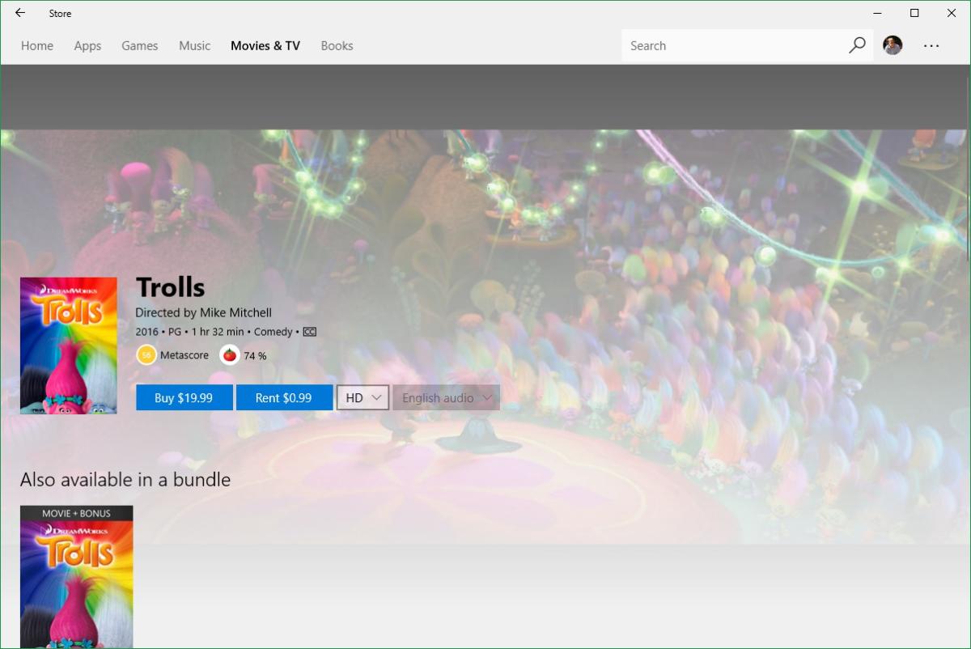Click the 74 % tomato score
971x649 pixels.
point(255,355)
